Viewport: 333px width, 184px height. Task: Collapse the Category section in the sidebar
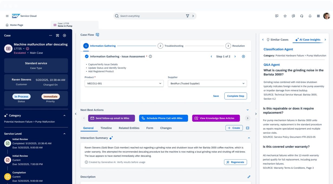pos(64,116)
